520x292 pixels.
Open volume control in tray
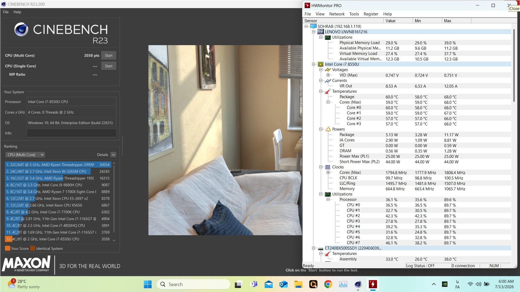click(478, 284)
